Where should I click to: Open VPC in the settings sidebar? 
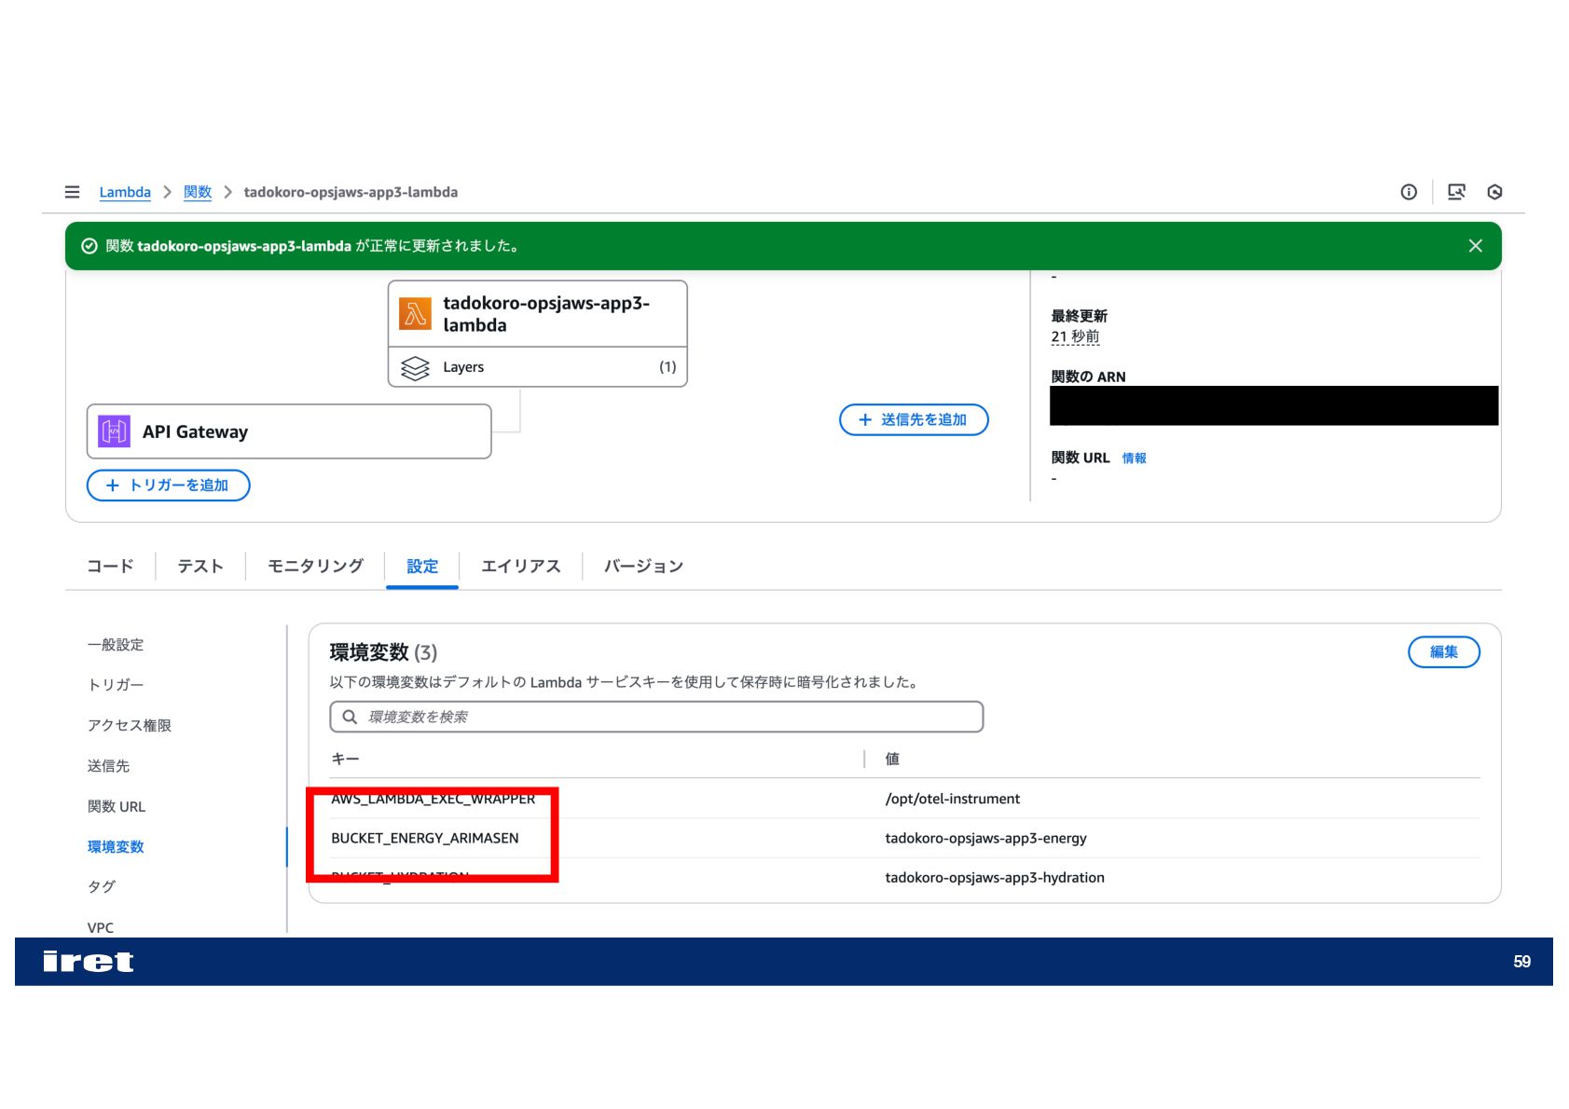[x=101, y=927]
